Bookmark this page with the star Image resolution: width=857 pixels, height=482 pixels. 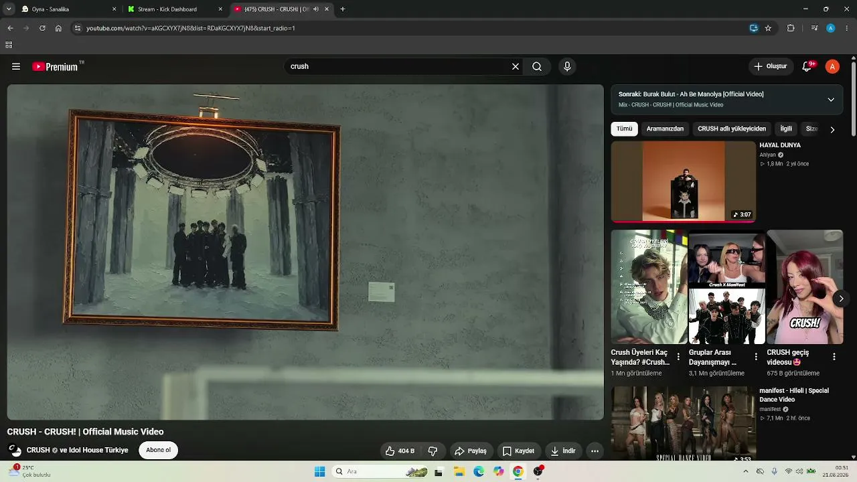[768, 28]
